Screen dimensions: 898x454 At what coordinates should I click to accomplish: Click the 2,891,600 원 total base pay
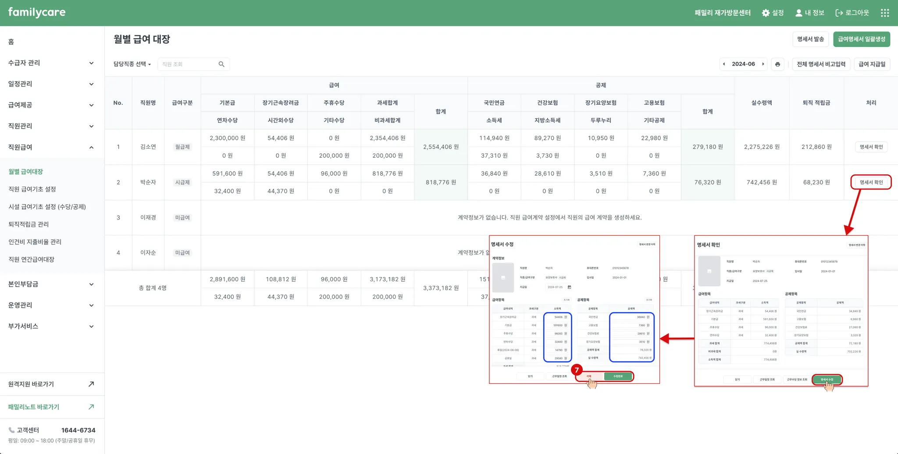pos(228,279)
